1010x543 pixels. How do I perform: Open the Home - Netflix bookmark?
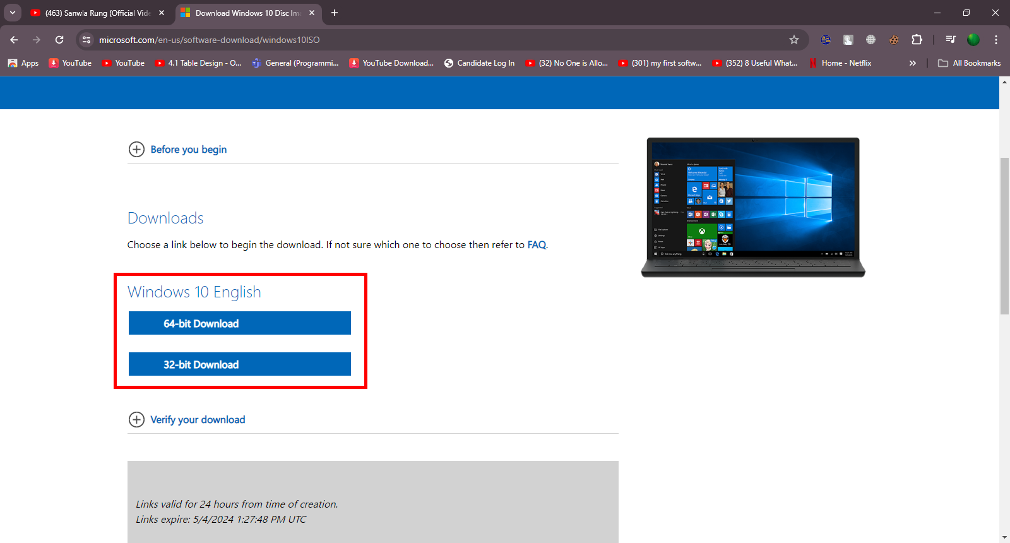coord(840,63)
